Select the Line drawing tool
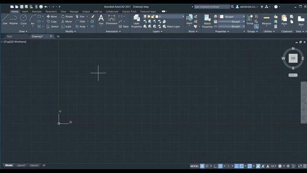The image size is (307, 173). coord(5,20)
